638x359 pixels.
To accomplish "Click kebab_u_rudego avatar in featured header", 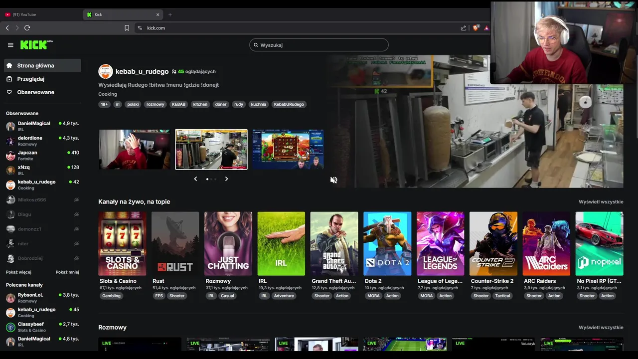I will [105, 71].
